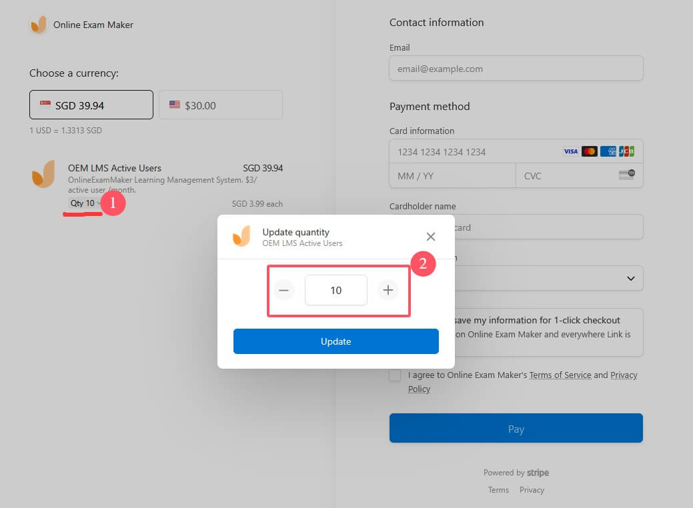This screenshot has width=693, height=508.
Task: Click the minus button to decrease quantity
Action: pyautogui.click(x=284, y=290)
